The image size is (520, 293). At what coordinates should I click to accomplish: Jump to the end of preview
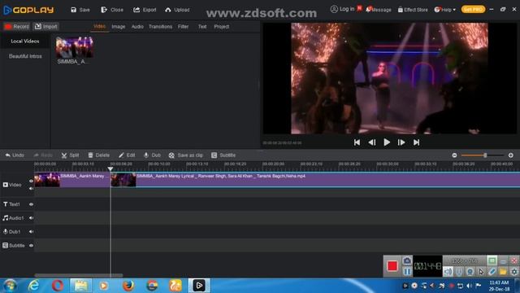pos(416,142)
